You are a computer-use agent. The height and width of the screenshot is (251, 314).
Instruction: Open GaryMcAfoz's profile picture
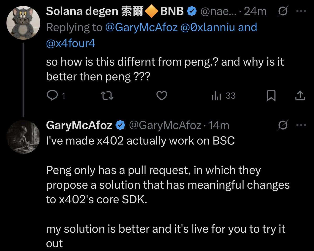coord(23,137)
